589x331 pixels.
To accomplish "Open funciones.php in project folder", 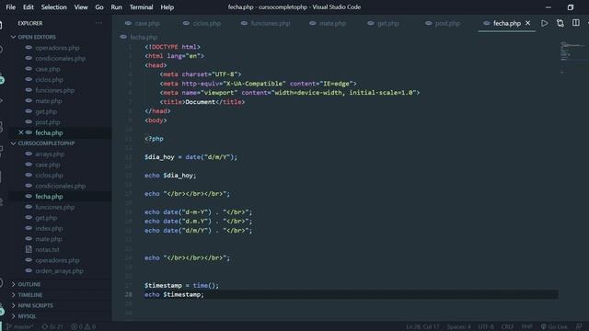I will pos(55,207).
